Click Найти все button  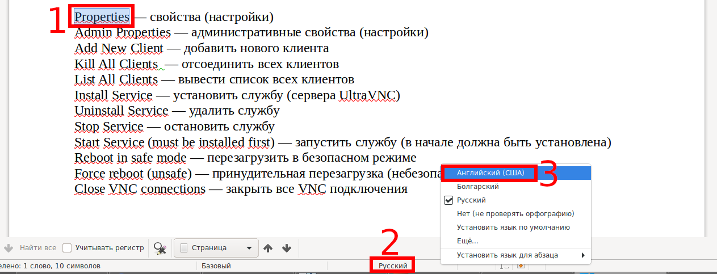pyautogui.click(x=38, y=247)
